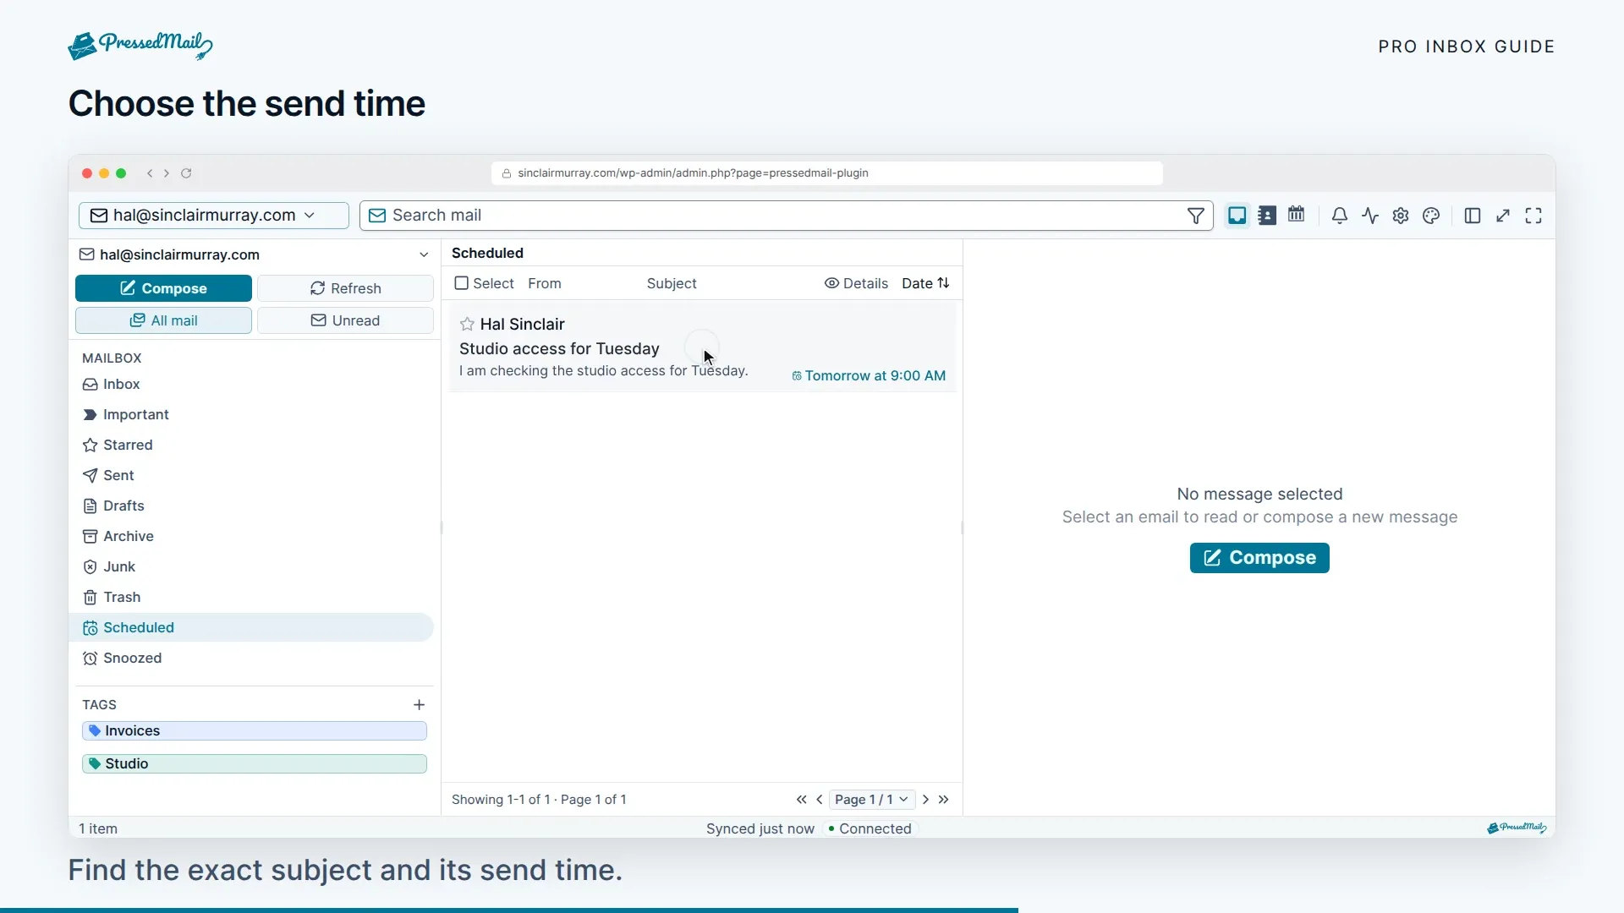Click the Tomorrow at 9:00 AM send time
Viewport: 1624px width, 913px height.
869,375
